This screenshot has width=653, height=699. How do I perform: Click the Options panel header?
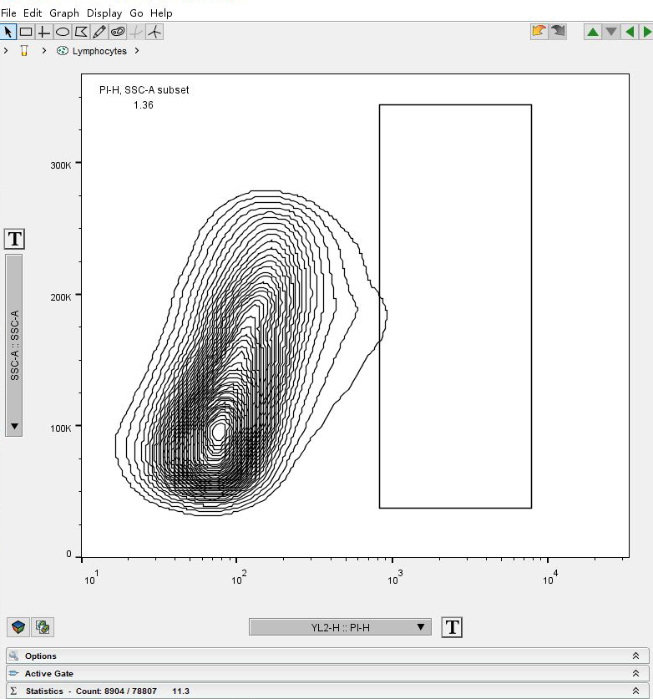pyautogui.click(x=327, y=656)
